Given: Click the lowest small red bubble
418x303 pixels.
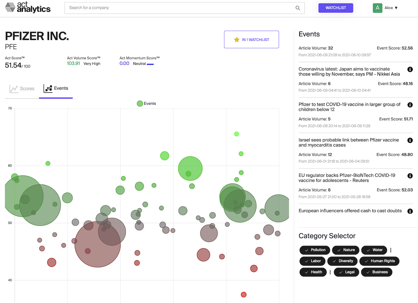Looking at the screenshot, I should [x=243, y=295].
